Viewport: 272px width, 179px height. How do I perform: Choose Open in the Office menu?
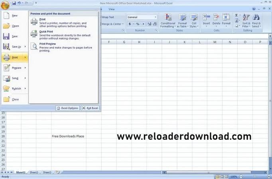pyautogui.click(x=15, y=26)
